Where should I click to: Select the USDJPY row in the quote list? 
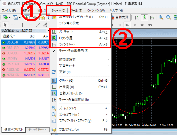click(x=25, y=58)
